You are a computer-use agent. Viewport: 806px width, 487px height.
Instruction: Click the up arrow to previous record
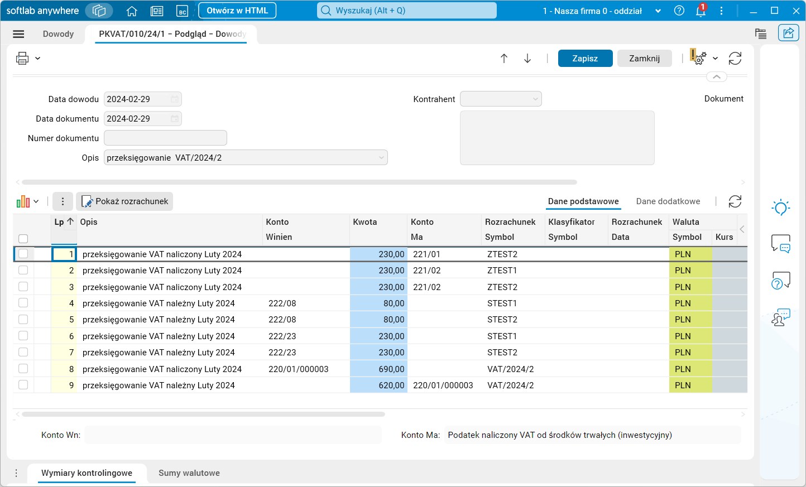coord(504,59)
